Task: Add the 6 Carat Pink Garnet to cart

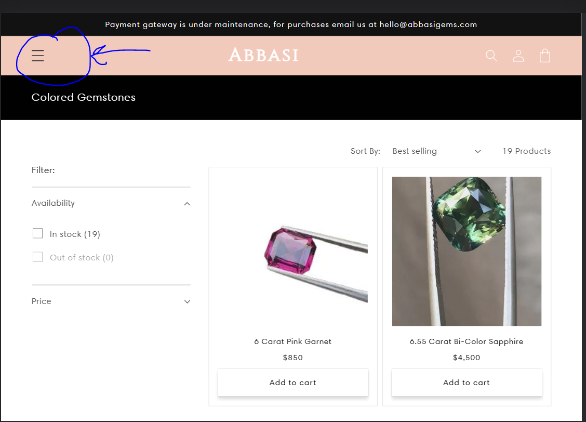Action: (x=293, y=383)
